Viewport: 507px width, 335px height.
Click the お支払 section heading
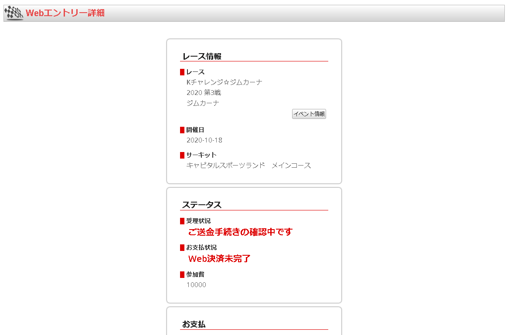194,325
